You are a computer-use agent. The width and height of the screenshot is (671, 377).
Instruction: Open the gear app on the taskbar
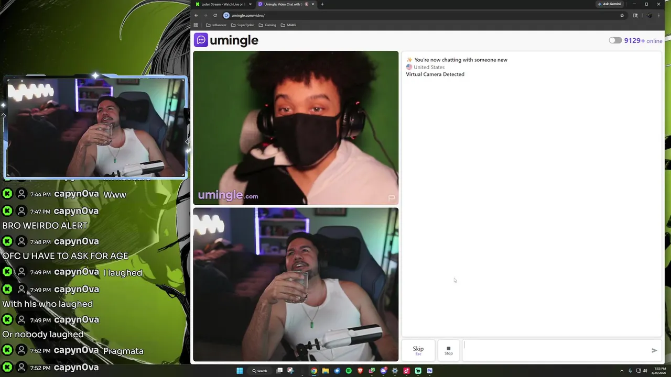click(395, 371)
